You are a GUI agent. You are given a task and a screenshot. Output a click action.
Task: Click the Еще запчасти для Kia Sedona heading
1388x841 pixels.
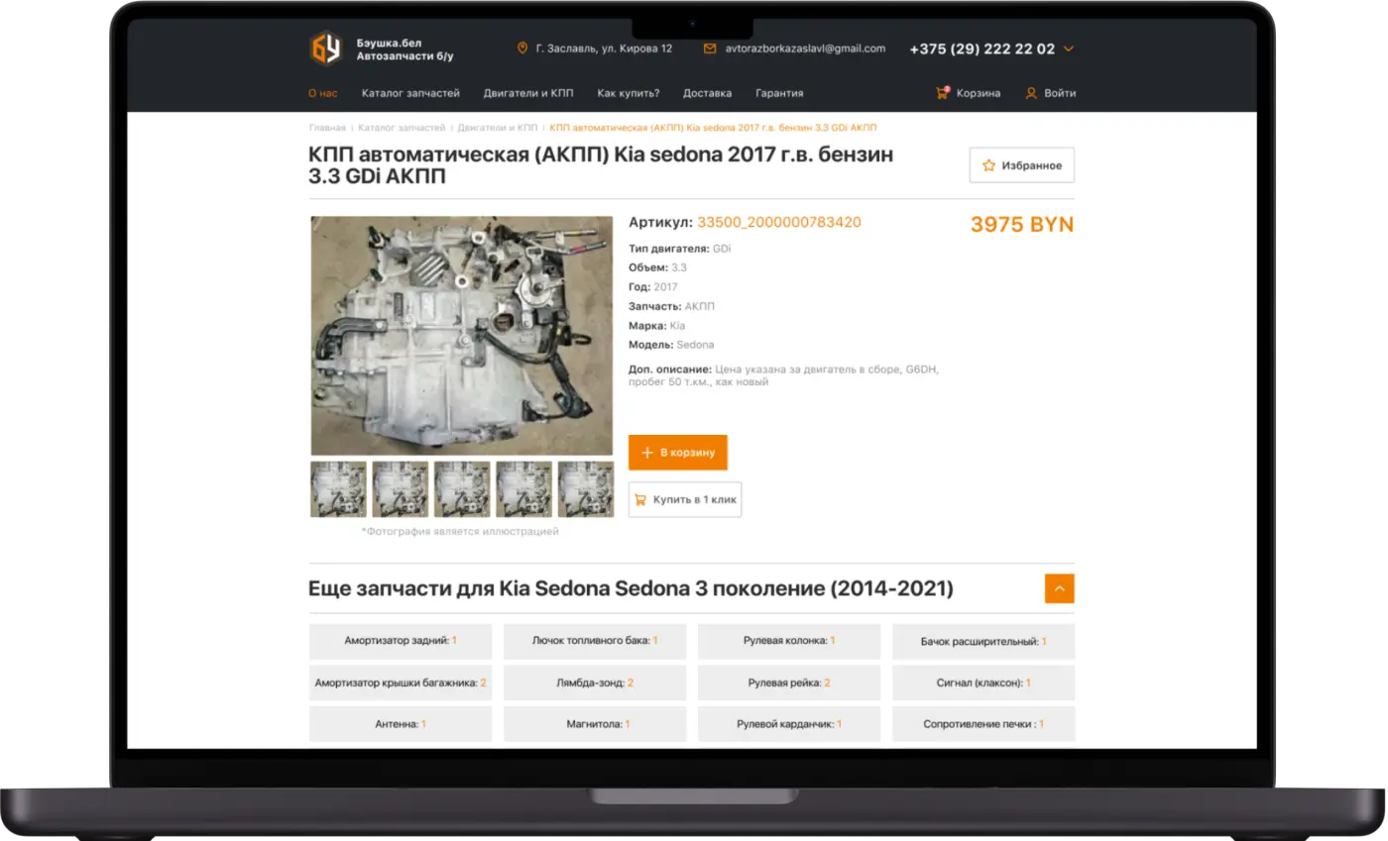tap(632, 589)
